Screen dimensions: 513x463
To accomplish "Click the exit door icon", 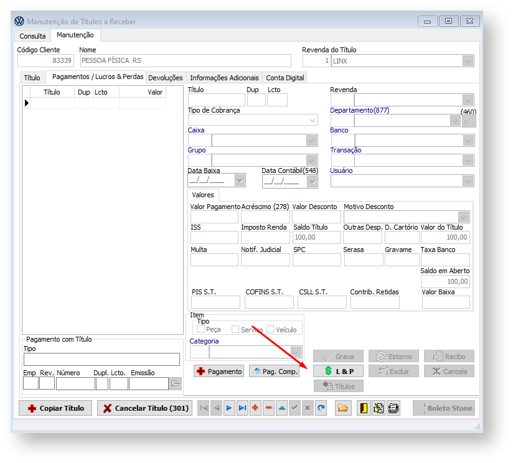I will [364, 408].
